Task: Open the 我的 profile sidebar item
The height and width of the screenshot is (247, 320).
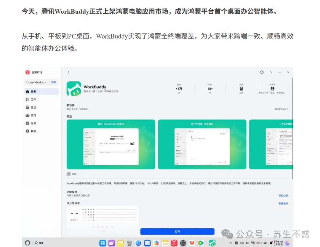Action: click(x=41, y=131)
